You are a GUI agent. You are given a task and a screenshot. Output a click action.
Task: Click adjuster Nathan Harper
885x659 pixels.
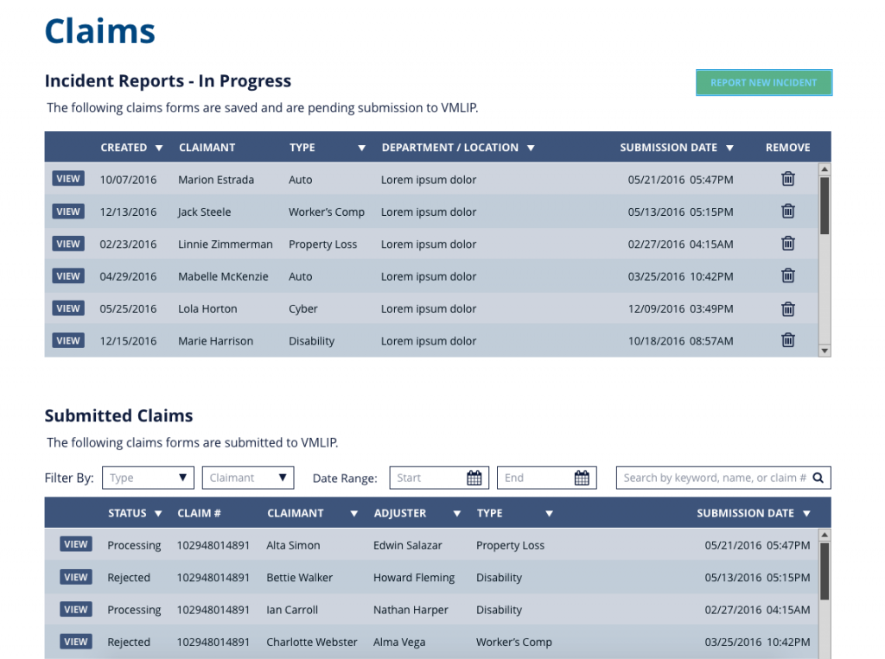[x=411, y=610]
